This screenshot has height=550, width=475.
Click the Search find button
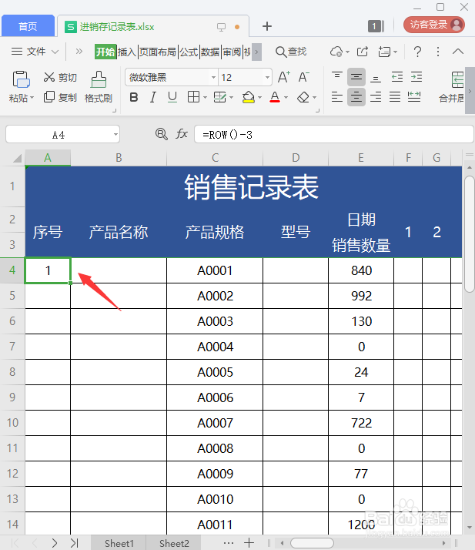291,52
